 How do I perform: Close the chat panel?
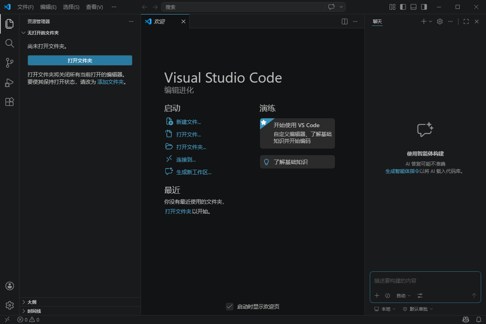477,21
